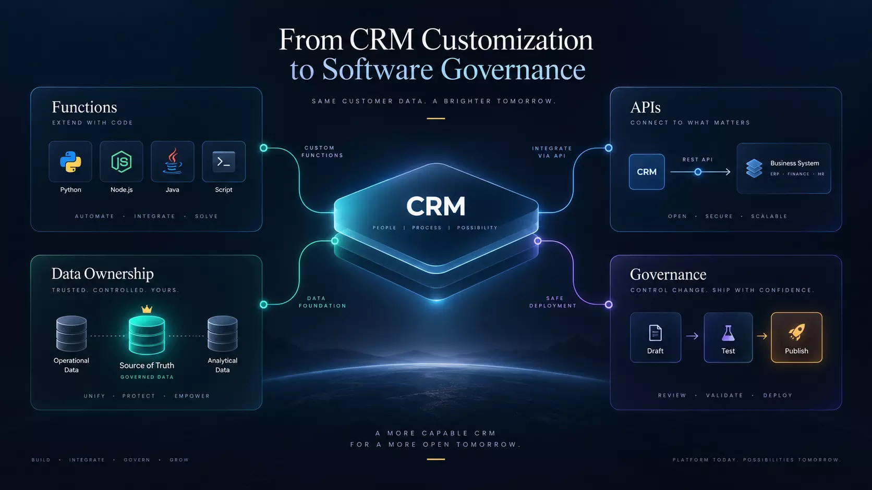Select the Source of Truth database icon
Screen dimensions: 872x490
tap(147, 335)
